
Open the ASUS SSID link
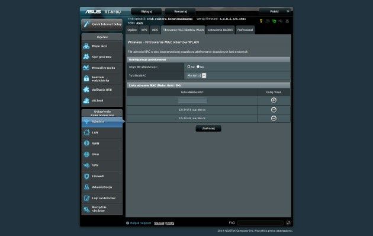coord(139,23)
